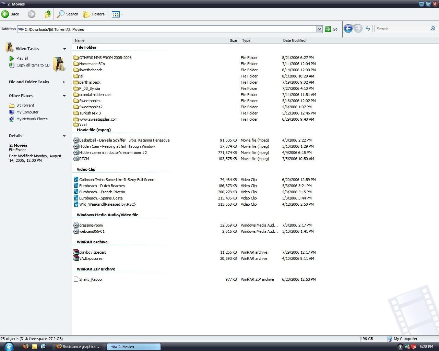Screen dimensions: 439x351
Task: Expand the File and Folder Tasks panel
Action: pos(64,82)
